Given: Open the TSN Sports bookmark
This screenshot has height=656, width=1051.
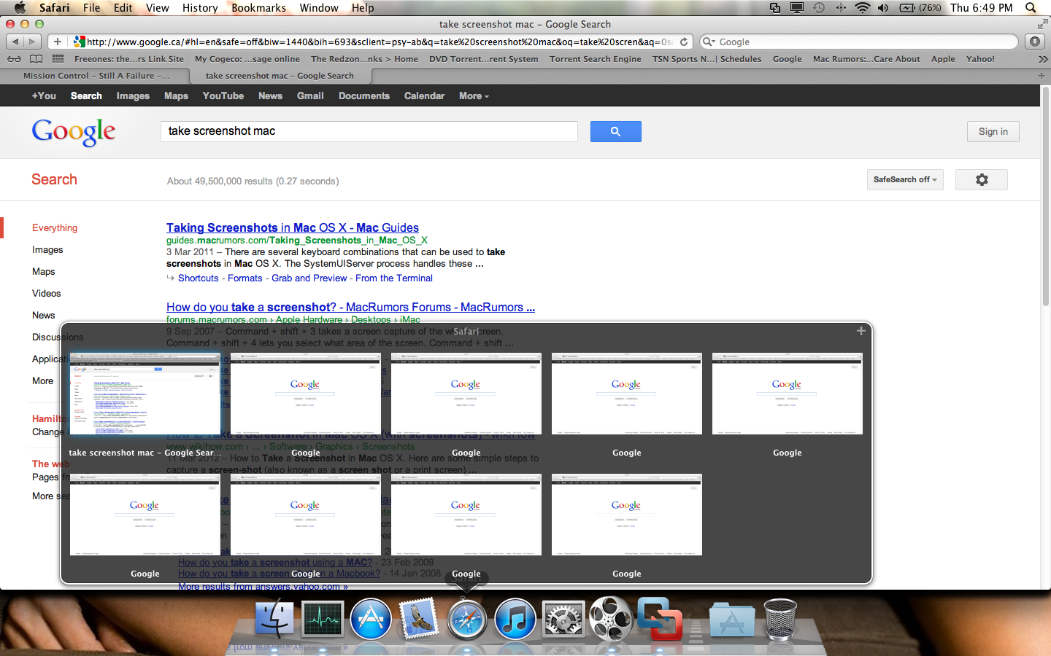Looking at the screenshot, I should pyautogui.click(x=707, y=59).
